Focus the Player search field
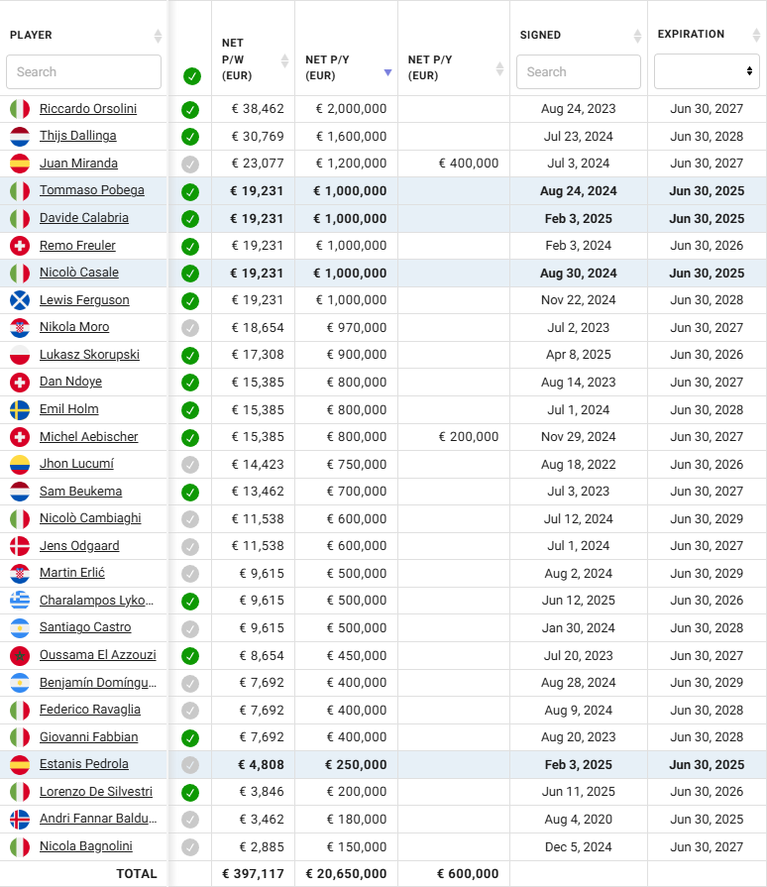Screen dimensions: 767x887 (83, 71)
